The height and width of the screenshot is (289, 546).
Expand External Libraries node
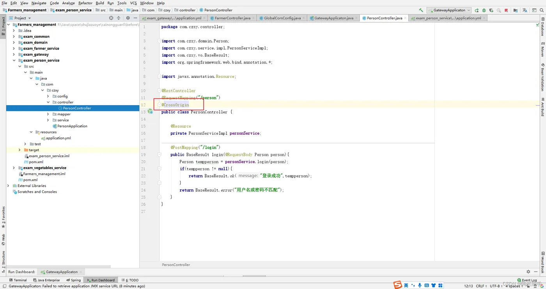click(8, 186)
